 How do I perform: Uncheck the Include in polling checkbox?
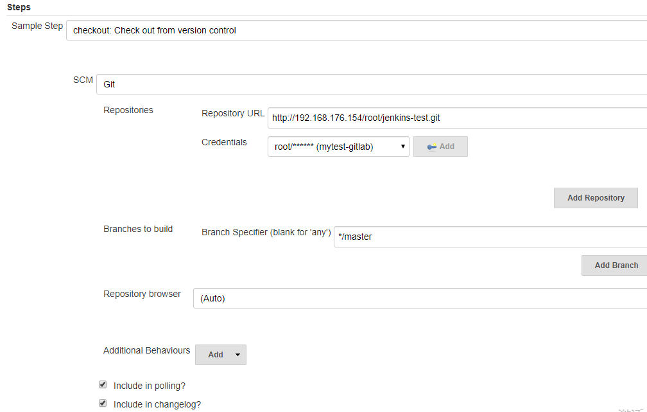tap(103, 385)
